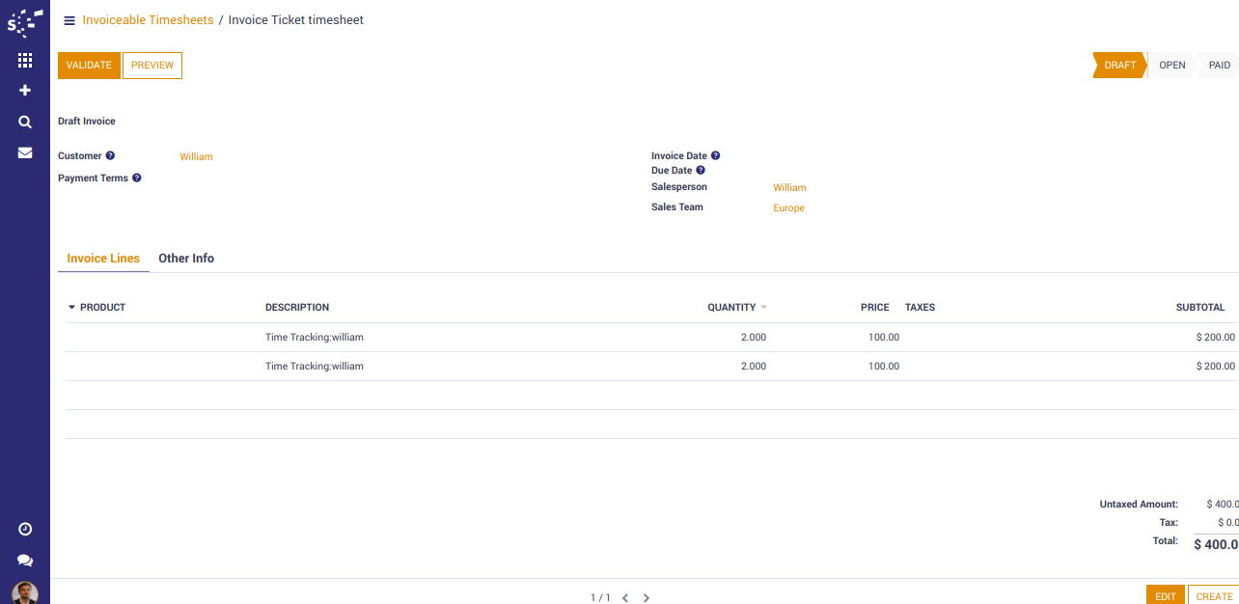Switch to the Other Info tab

pyautogui.click(x=186, y=259)
